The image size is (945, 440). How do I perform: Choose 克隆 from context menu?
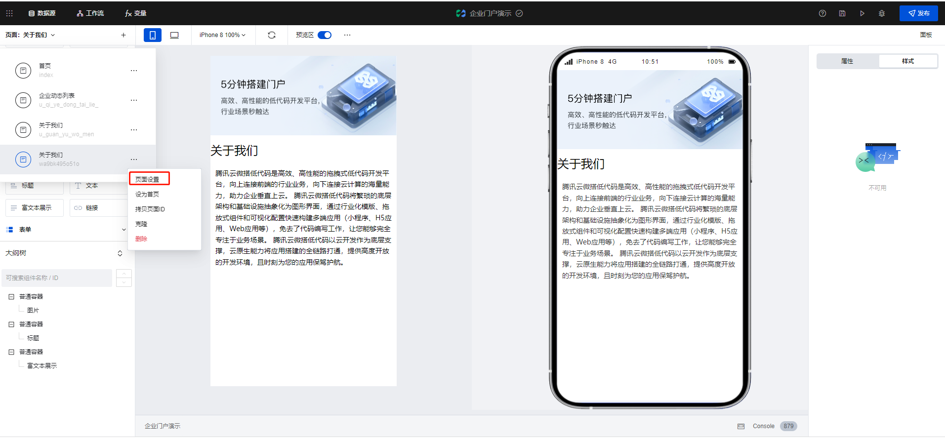tap(141, 224)
